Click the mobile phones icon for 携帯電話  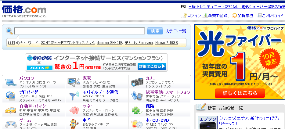point(137,96)
